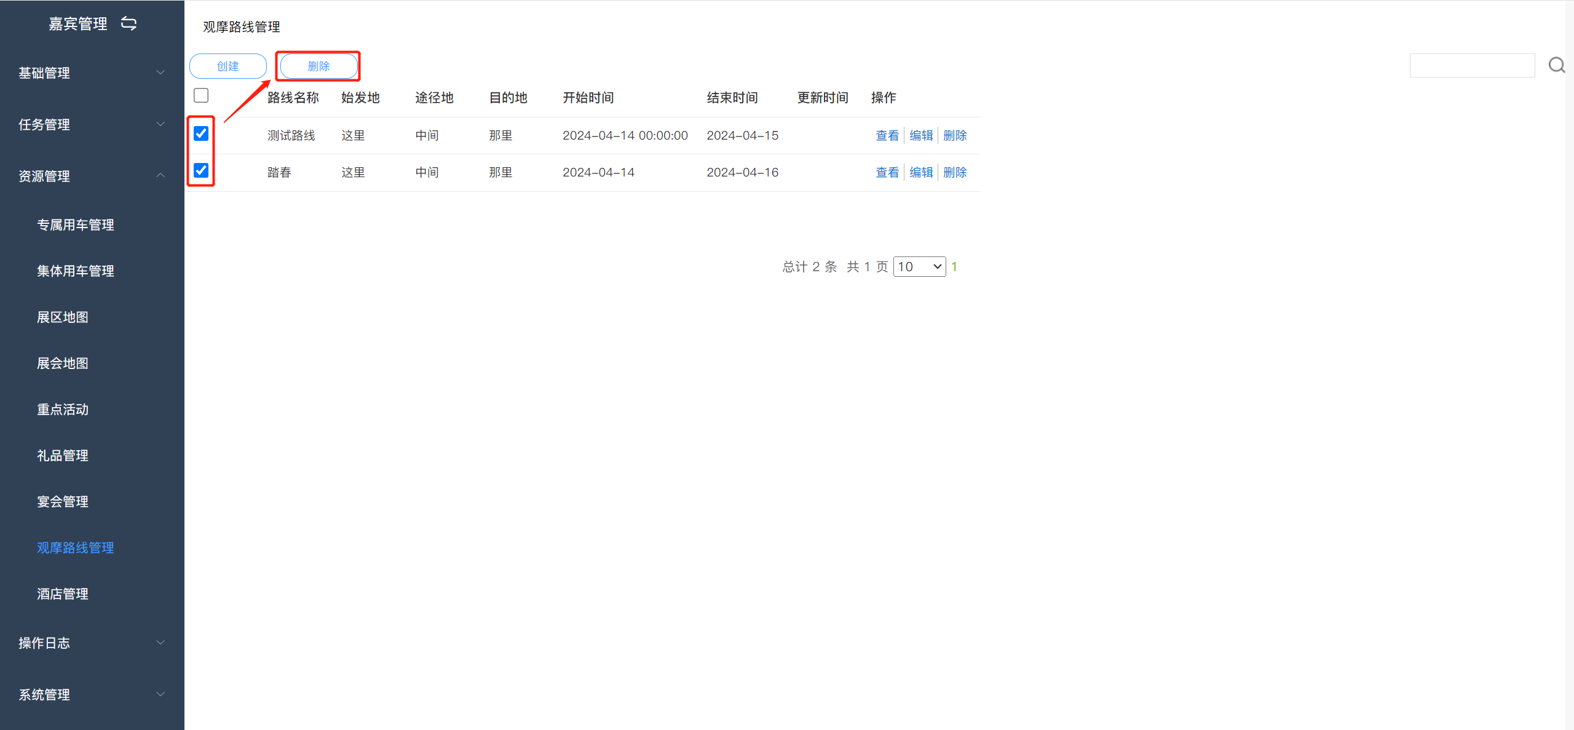Uncheck the 测试路线 row checkbox
The width and height of the screenshot is (1574, 730).
point(201,133)
